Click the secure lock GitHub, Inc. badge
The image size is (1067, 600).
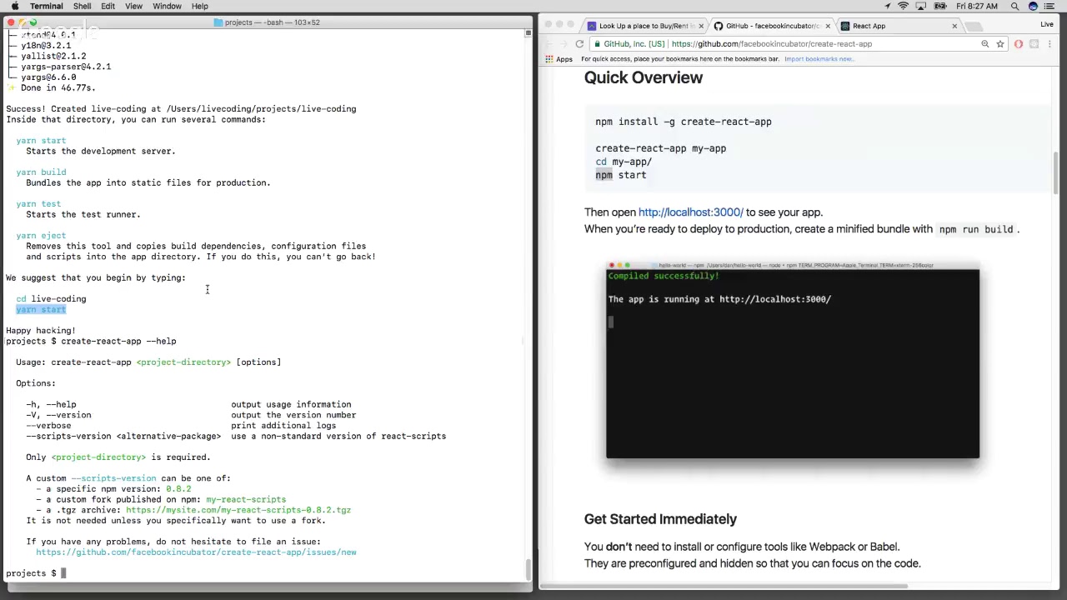[629, 44]
